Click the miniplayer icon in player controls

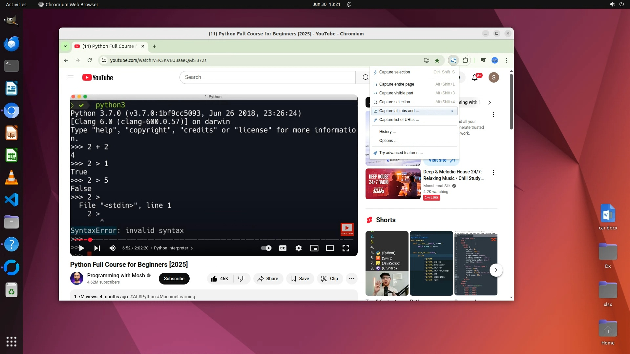point(314,248)
